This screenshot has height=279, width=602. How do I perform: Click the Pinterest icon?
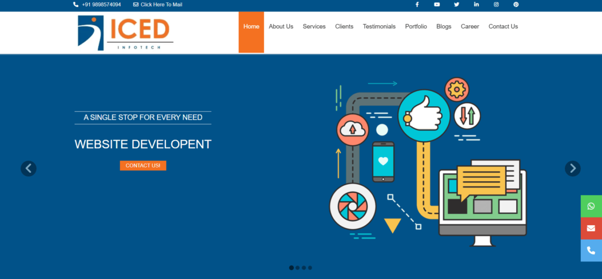point(516,5)
